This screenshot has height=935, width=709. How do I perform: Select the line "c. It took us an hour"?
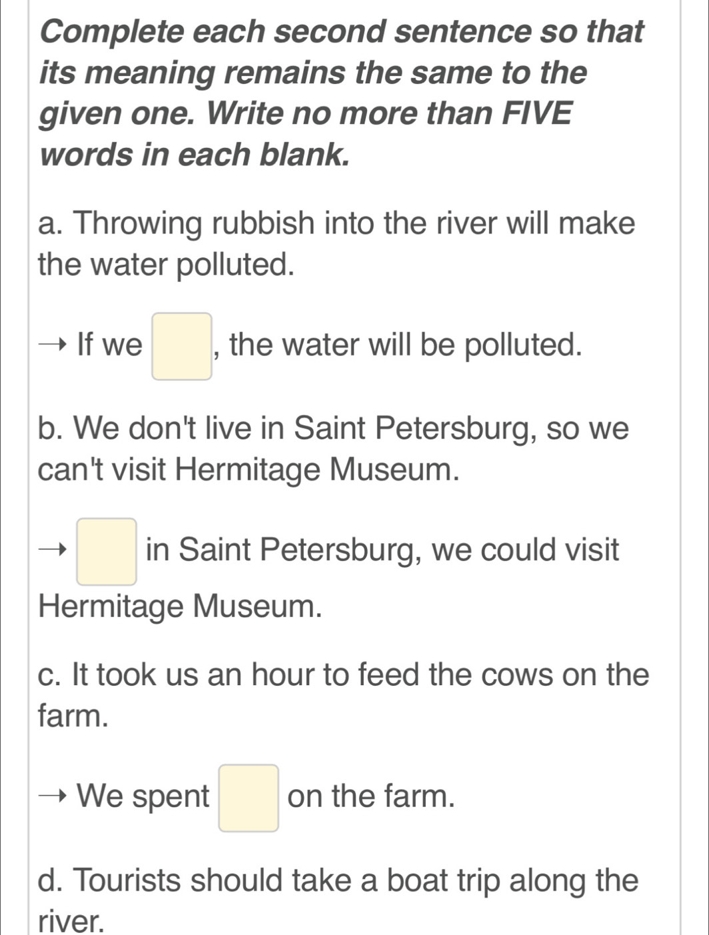[344, 675]
